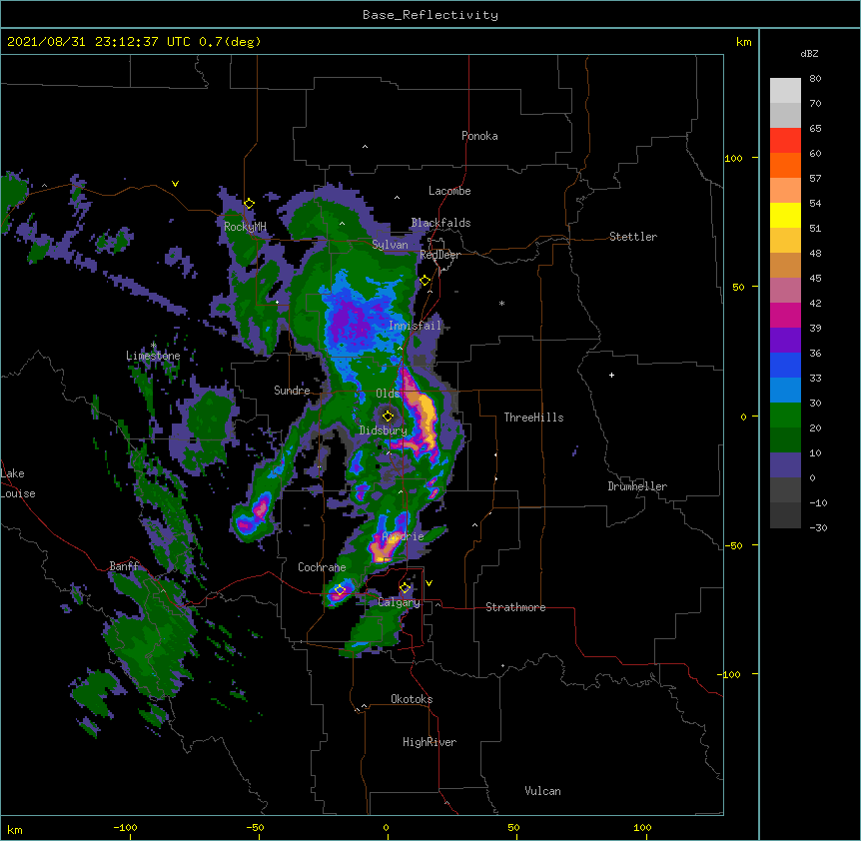Click the Calgary city label

pos(399,602)
